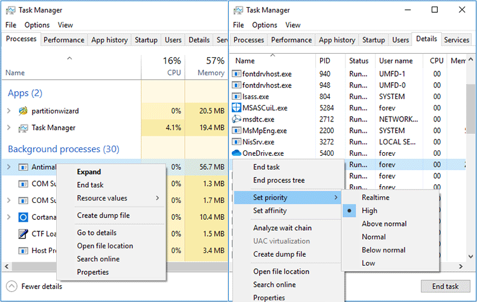
Task: Open Set priority submenu
Action: pos(287,198)
